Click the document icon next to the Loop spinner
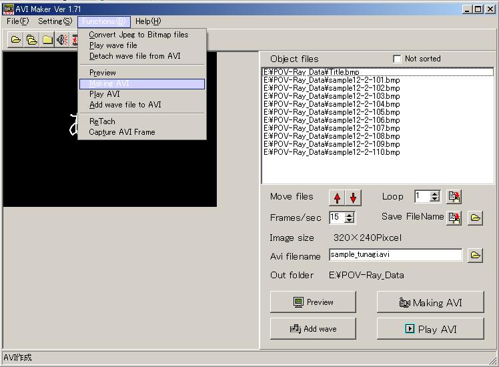This screenshot has height=367, width=499. click(x=454, y=197)
